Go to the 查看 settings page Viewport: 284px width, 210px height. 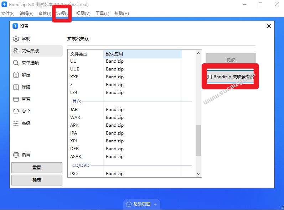tap(37, 99)
